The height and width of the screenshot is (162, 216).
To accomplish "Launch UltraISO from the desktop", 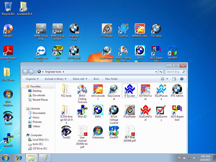I will (x=8, y=30).
